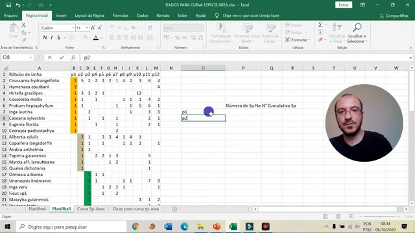Click the Cut scissors icon

[23, 25]
